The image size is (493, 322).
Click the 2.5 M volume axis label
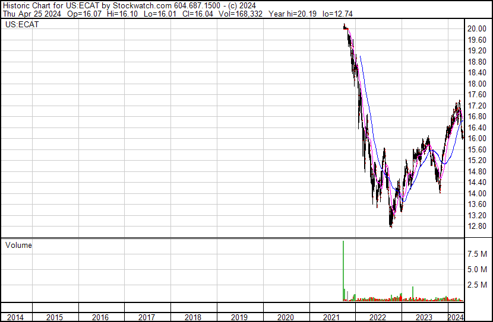point(478,285)
